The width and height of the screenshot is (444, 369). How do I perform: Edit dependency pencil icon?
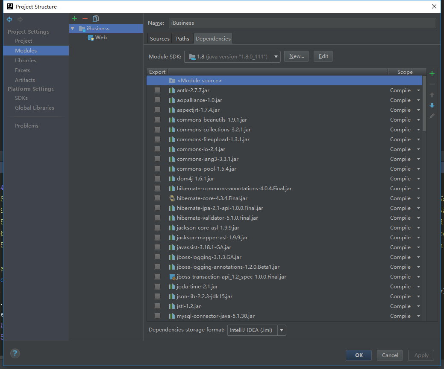[432, 116]
